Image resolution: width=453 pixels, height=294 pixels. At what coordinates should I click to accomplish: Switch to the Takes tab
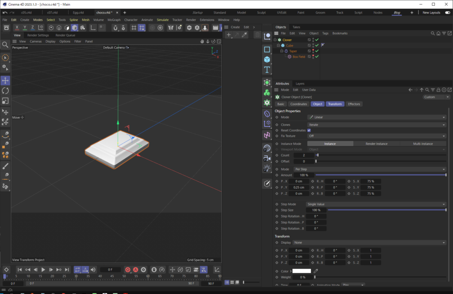click(x=296, y=27)
